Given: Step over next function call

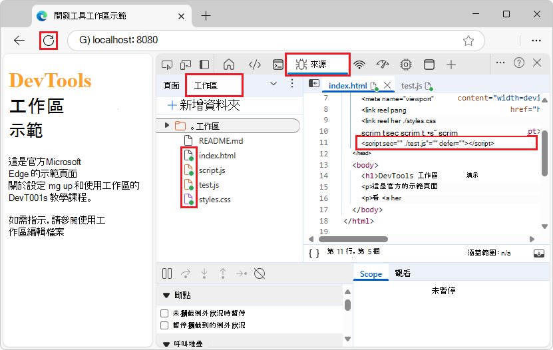Looking at the screenshot, I should point(186,273).
